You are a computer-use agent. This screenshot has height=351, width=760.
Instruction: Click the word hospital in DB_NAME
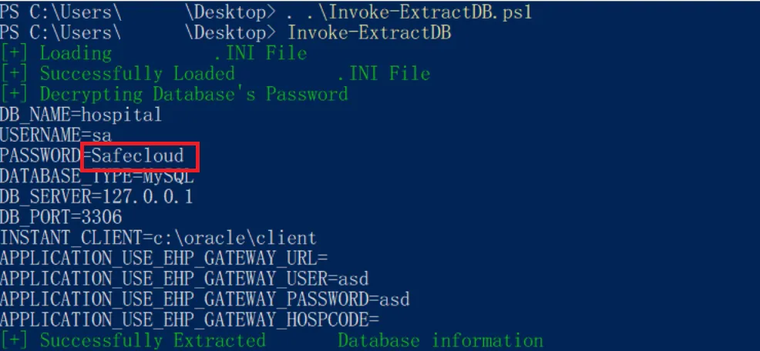point(121,115)
